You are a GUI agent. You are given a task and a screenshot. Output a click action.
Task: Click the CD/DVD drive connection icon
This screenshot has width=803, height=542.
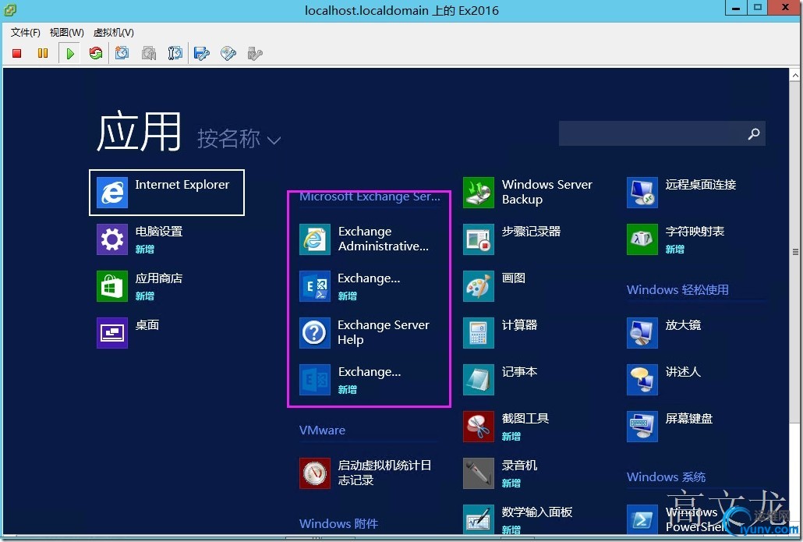coord(228,53)
